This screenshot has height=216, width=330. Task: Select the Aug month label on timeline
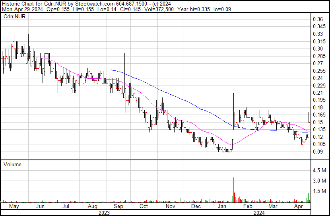click(x=92, y=207)
